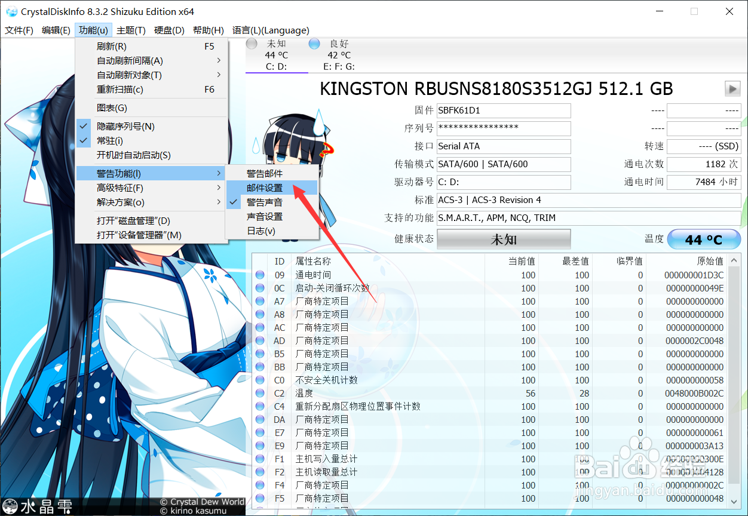Click status dot for F2 主机读取量总计
Image resolution: width=748 pixels, height=516 pixels.
(x=260, y=472)
